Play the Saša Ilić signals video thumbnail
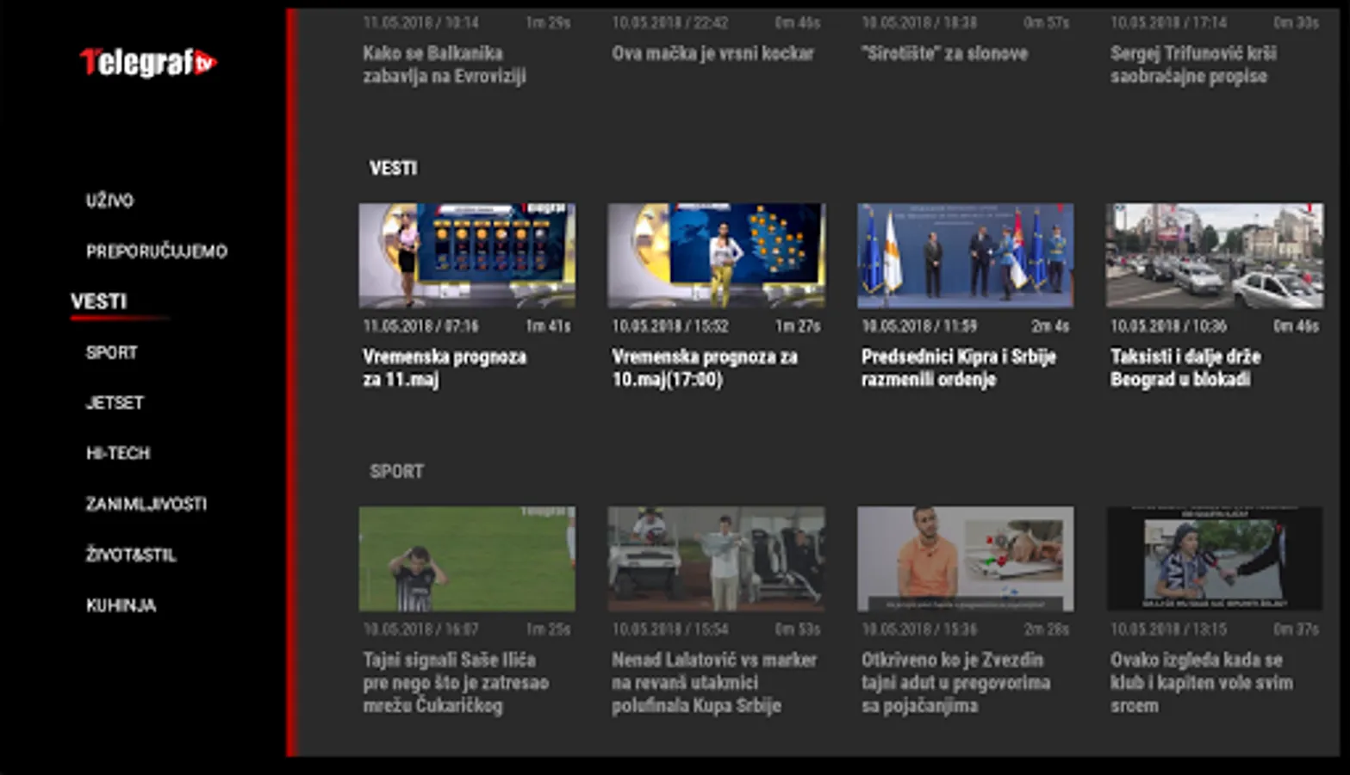1350x775 pixels. click(x=467, y=559)
